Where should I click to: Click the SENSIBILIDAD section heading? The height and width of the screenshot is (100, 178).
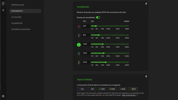[83, 7]
